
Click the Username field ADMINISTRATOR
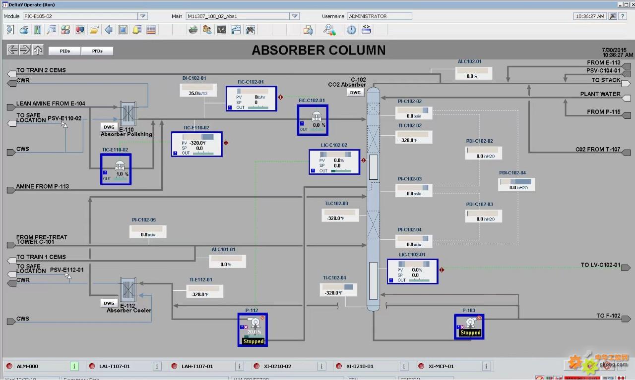[380, 16]
